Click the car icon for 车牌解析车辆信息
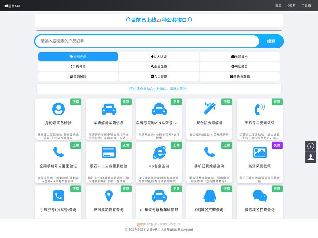 pyautogui.click(x=109, y=109)
